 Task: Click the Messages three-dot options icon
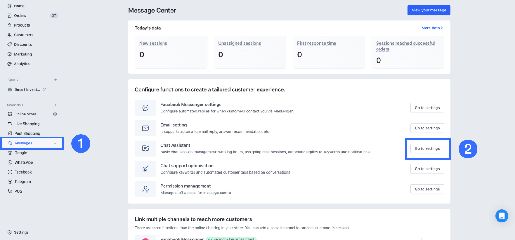(55, 143)
